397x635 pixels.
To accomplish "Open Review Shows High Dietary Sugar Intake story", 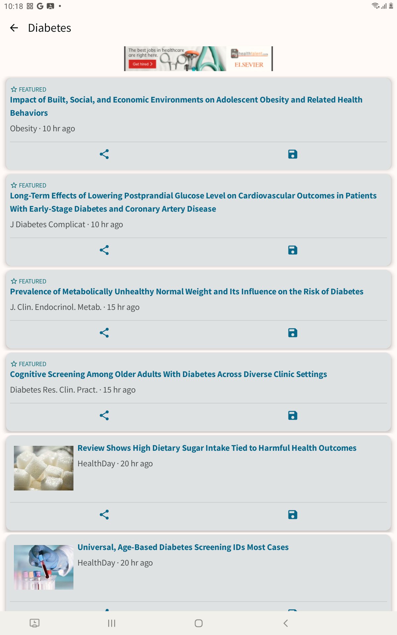I will [x=217, y=448].
